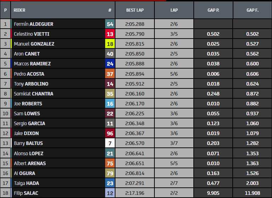
Task: Click the yellow number 18 badge
Action: [110, 44]
